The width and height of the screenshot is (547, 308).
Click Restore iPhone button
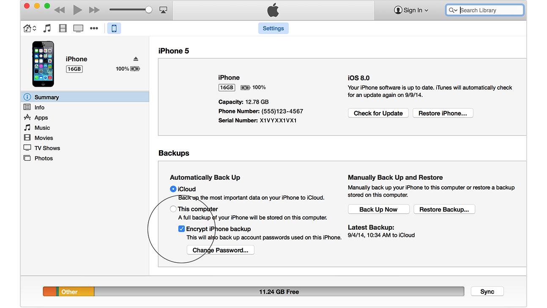[x=443, y=113]
